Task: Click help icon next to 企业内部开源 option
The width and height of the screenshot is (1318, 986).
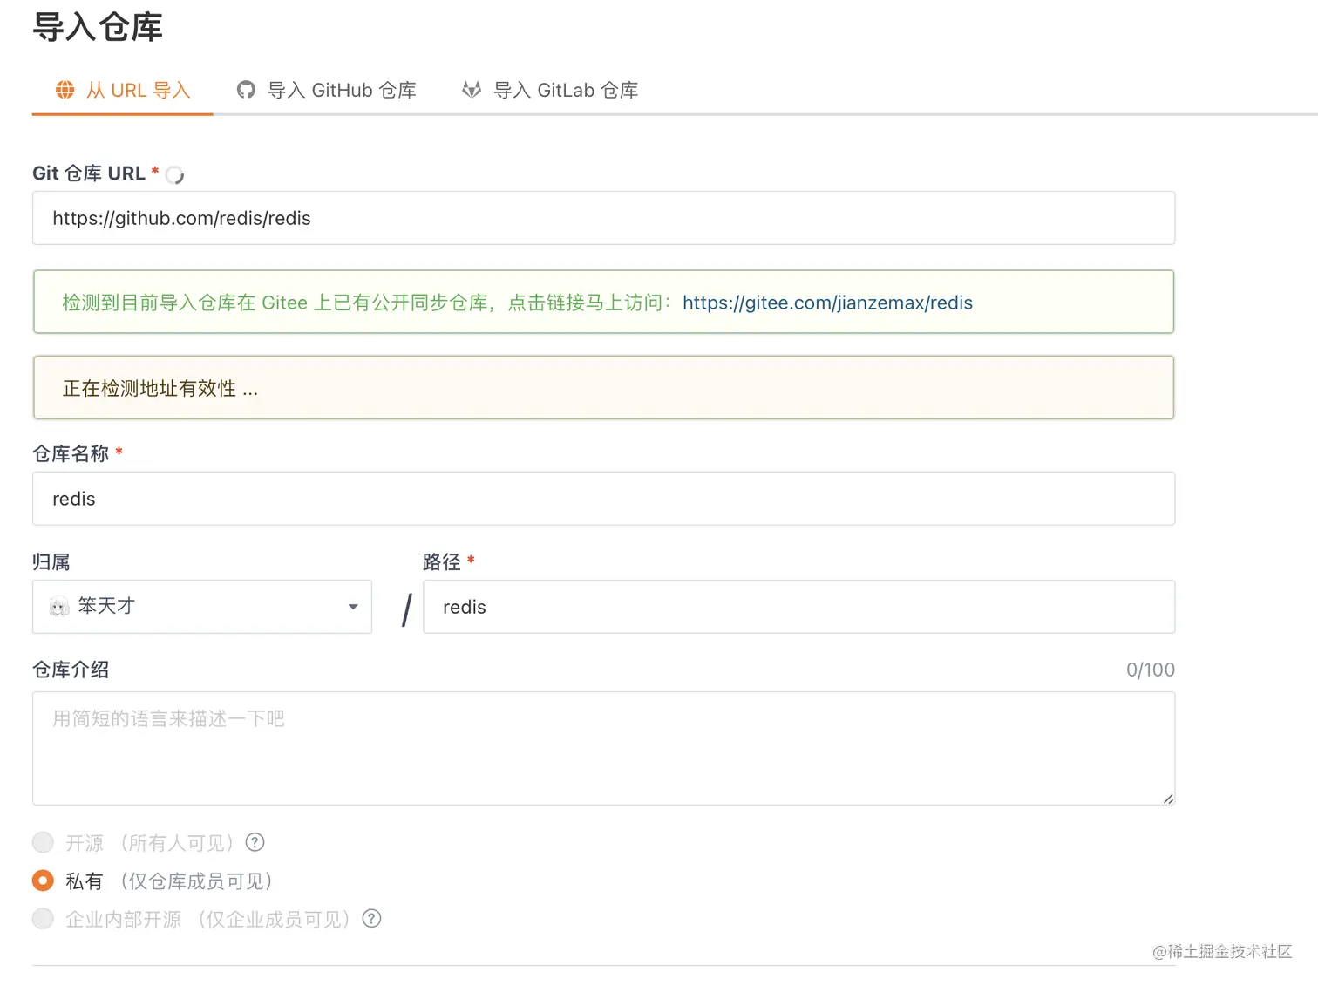Action: [371, 919]
